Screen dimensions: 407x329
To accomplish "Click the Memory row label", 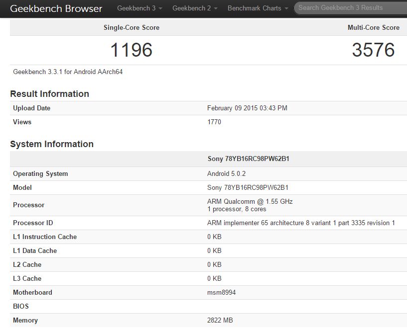I will point(25,321).
